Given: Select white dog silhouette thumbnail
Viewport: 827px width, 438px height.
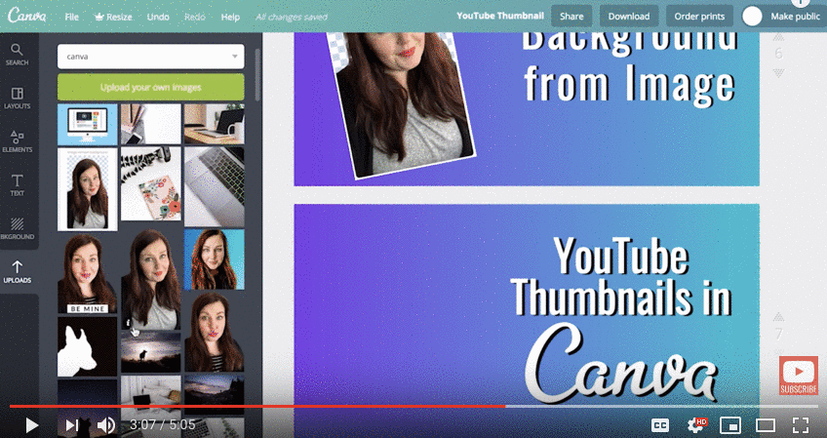Looking at the screenshot, I should tap(87, 346).
